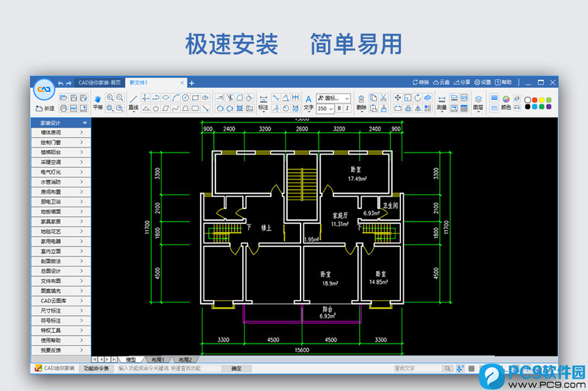Close the 新文件1 tab
This screenshot has width=588, height=391.
182,83
